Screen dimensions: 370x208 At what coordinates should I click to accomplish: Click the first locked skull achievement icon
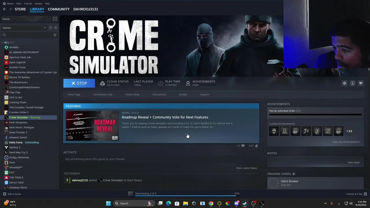274,131
